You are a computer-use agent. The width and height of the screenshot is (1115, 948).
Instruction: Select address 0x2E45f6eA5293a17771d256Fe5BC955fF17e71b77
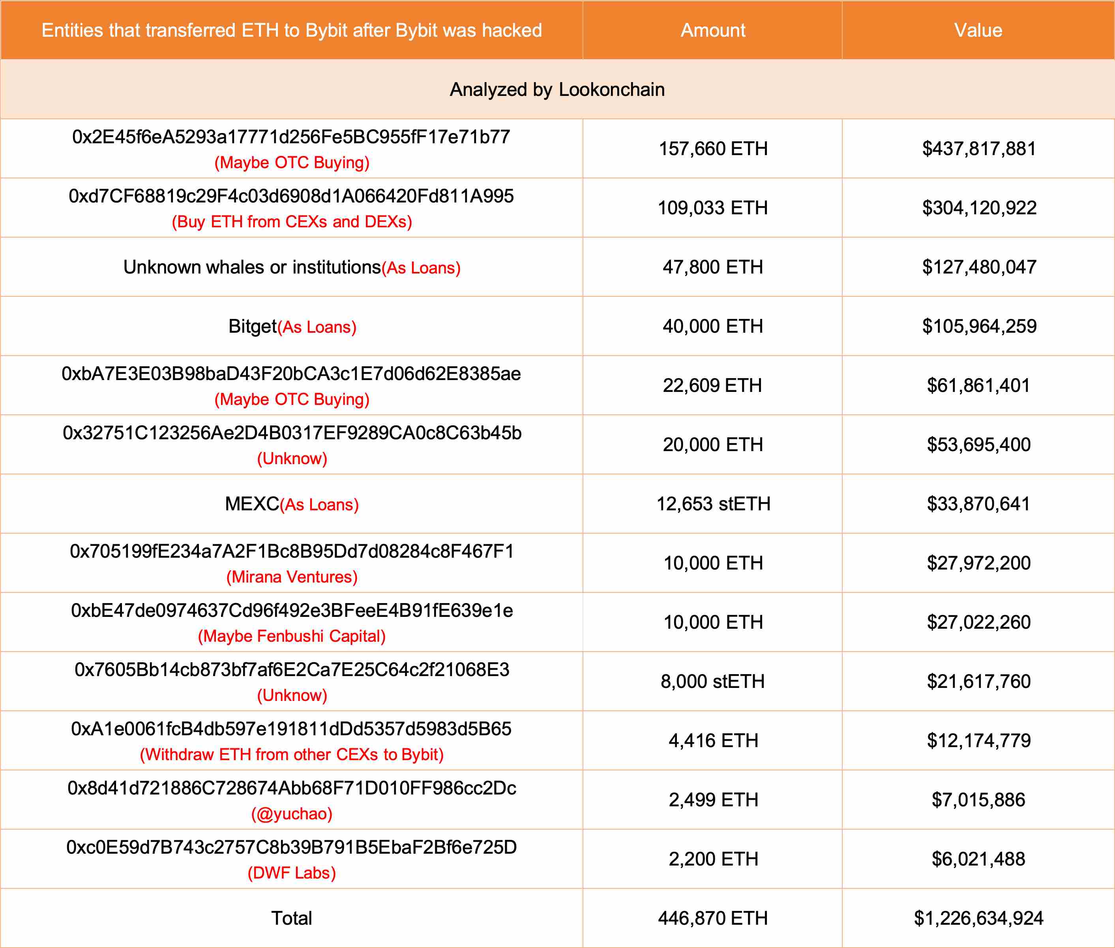tap(291, 137)
